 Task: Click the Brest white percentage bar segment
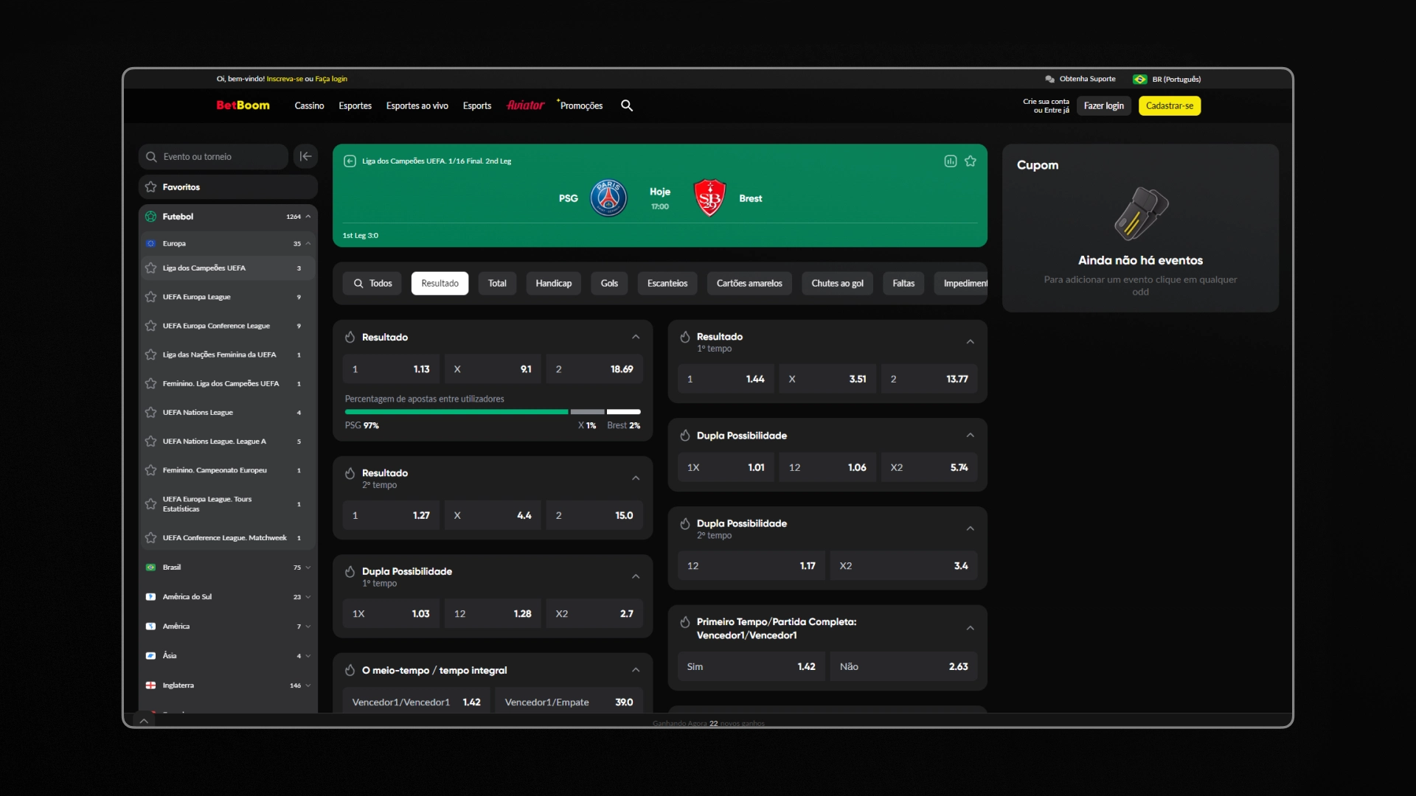click(624, 411)
